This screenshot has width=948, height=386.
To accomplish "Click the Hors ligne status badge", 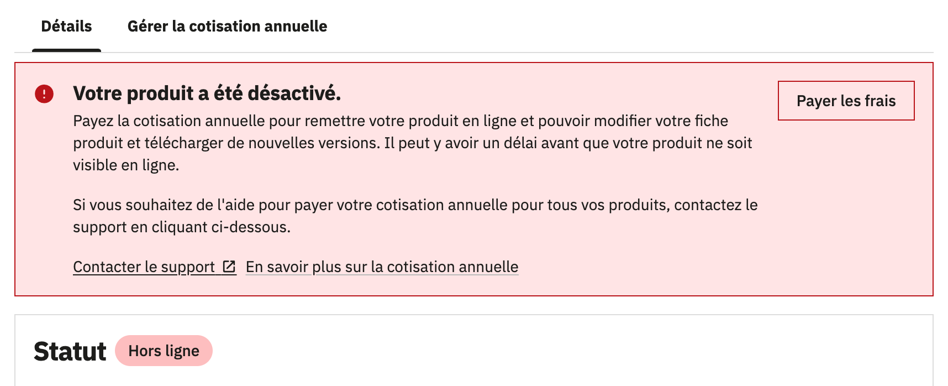I will pos(164,351).
